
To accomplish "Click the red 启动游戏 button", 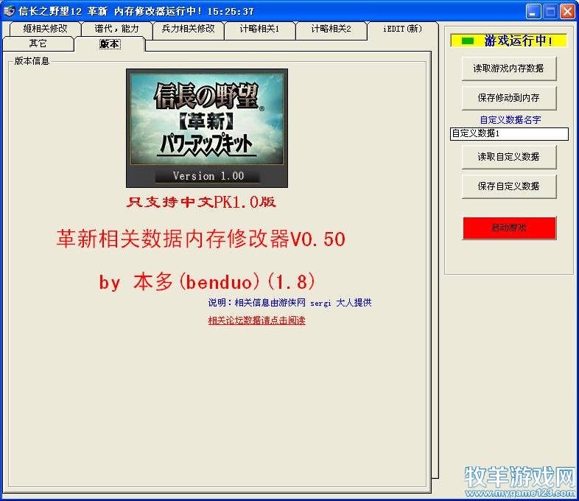I will tap(509, 228).
